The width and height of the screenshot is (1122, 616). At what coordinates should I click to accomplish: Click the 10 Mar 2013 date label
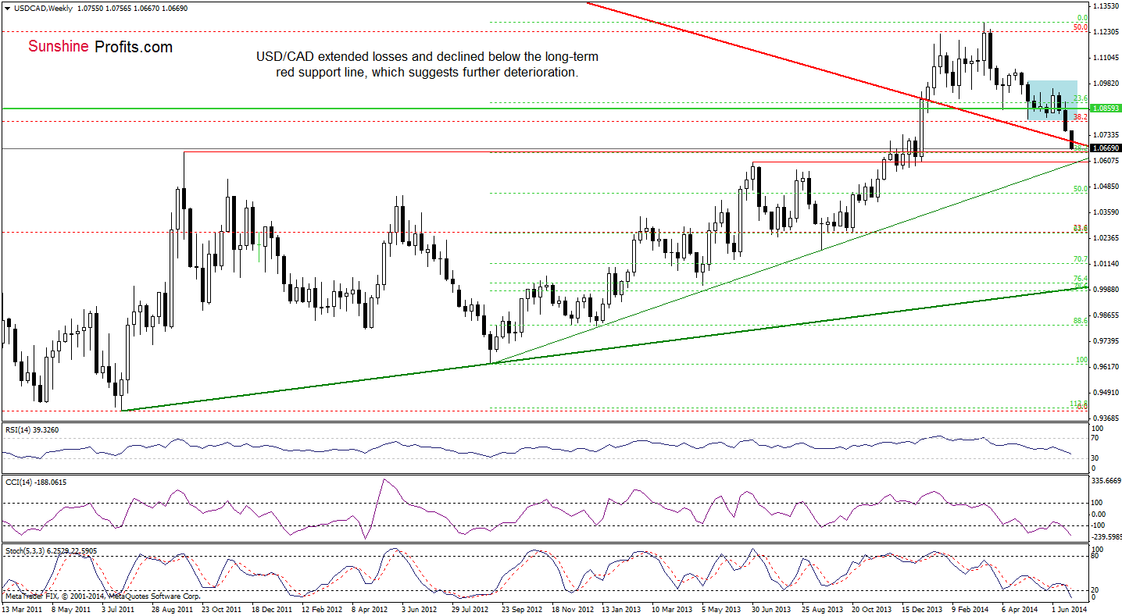673,608
